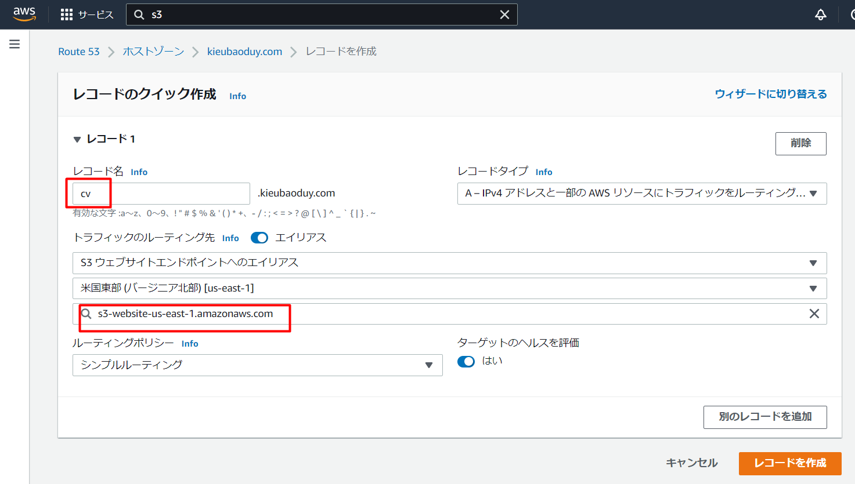Toggle the left sidebar hamburger menu
Image resolution: width=855 pixels, height=484 pixels.
[15, 43]
